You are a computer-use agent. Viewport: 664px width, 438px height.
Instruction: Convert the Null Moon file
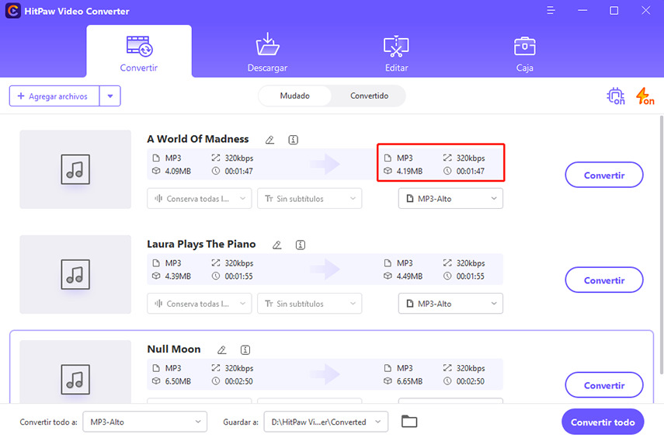pyautogui.click(x=604, y=385)
